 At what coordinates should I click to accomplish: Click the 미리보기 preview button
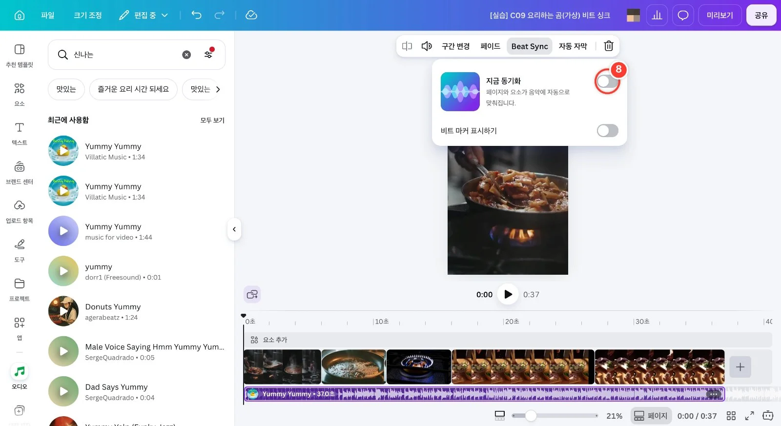[720, 15]
